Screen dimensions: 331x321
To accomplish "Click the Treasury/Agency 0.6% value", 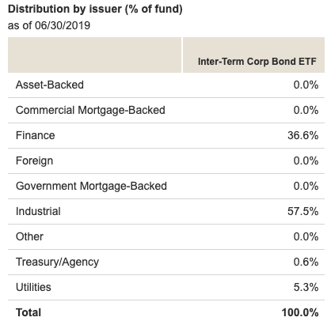I will [x=306, y=262].
